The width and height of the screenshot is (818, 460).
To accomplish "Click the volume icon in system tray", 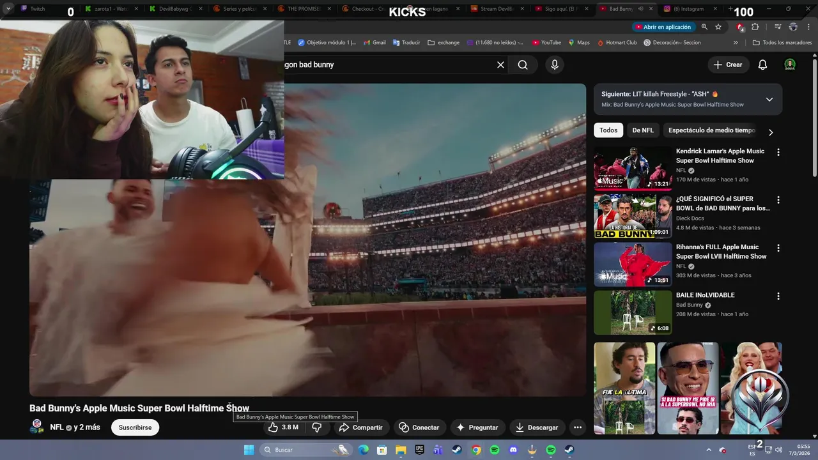I will (x=778, y=450).
